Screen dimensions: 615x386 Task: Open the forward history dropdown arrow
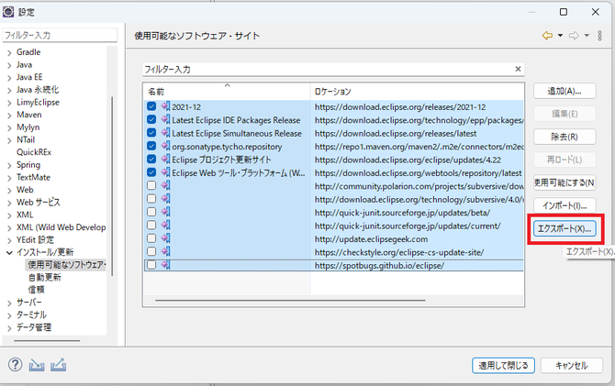[x=587, y=36]
